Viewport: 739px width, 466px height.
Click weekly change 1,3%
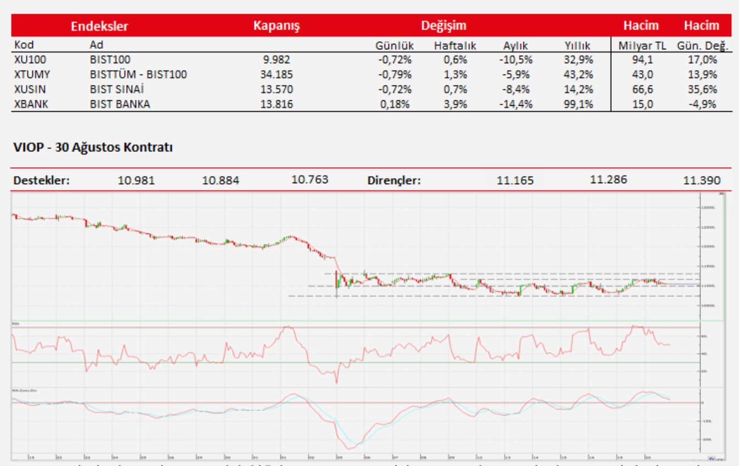click(x=455, y=75)
